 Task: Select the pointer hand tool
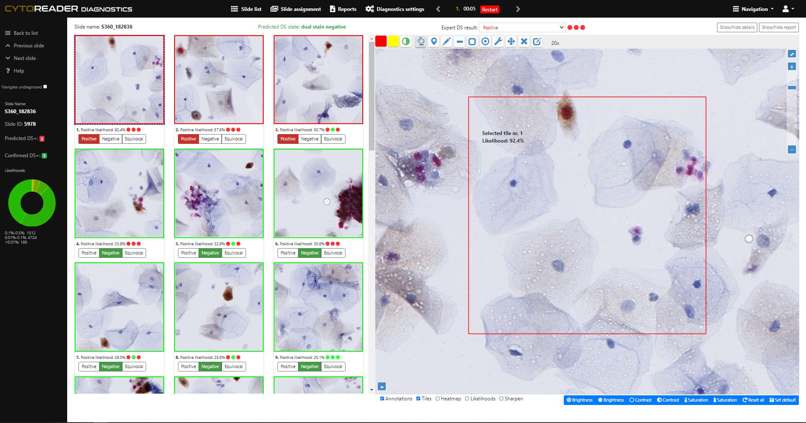tap(421, 42)
